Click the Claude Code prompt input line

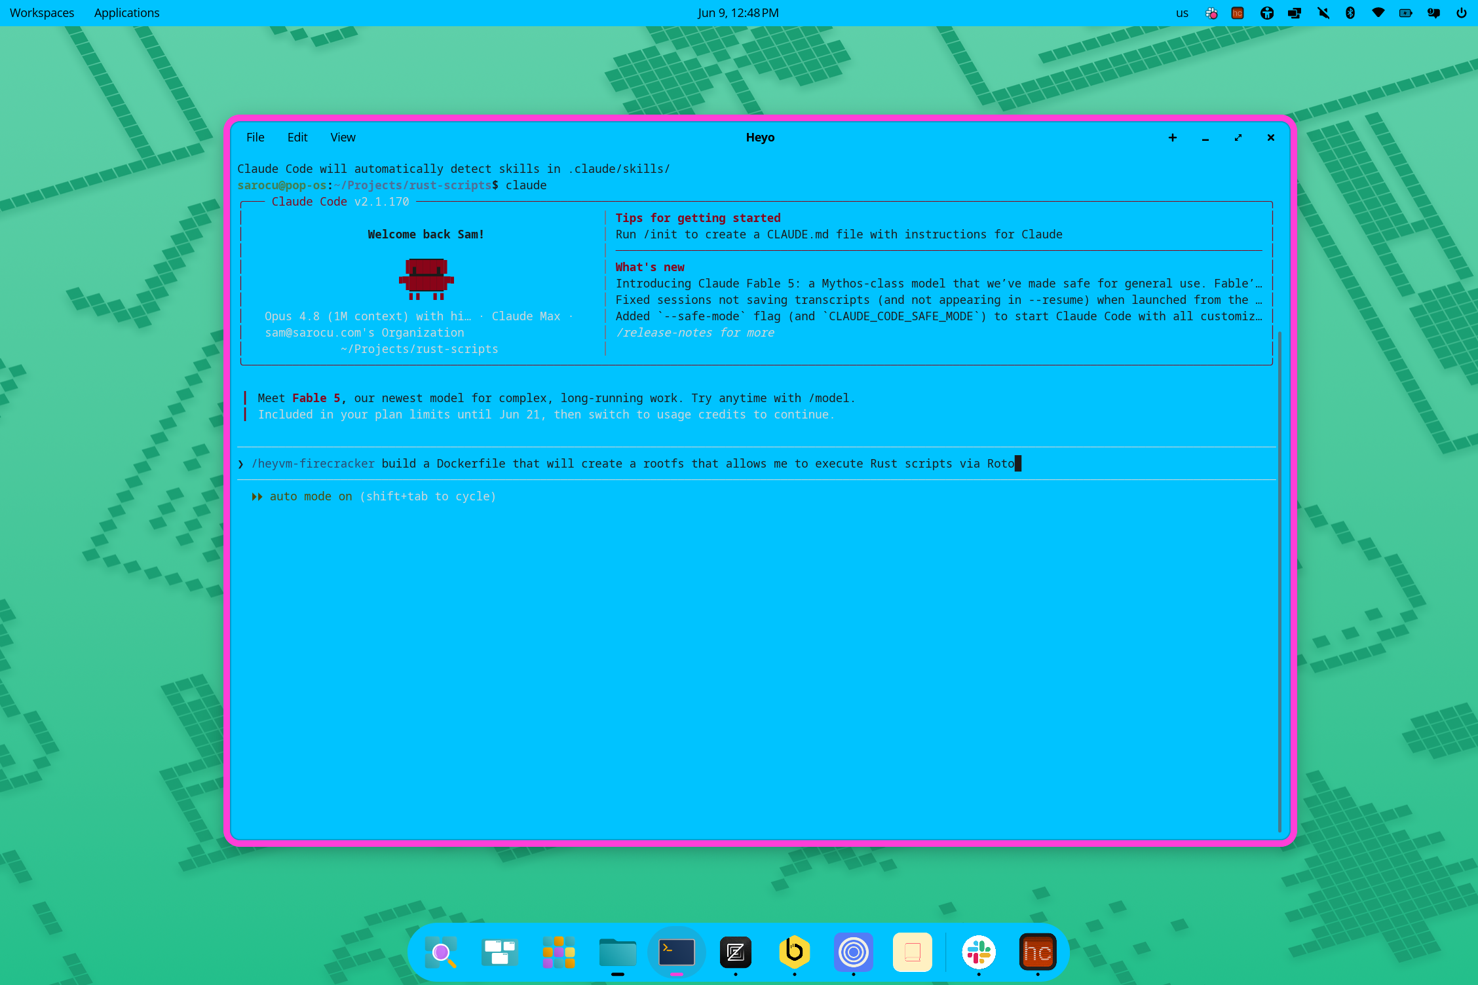coord(757,464)
